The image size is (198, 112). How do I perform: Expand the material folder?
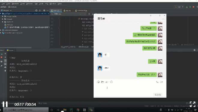click(x=2, y=22)
